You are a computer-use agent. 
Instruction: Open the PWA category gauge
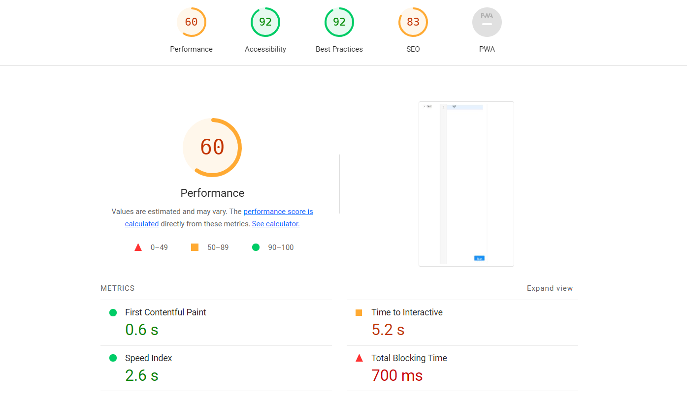[x=487, y=22]
